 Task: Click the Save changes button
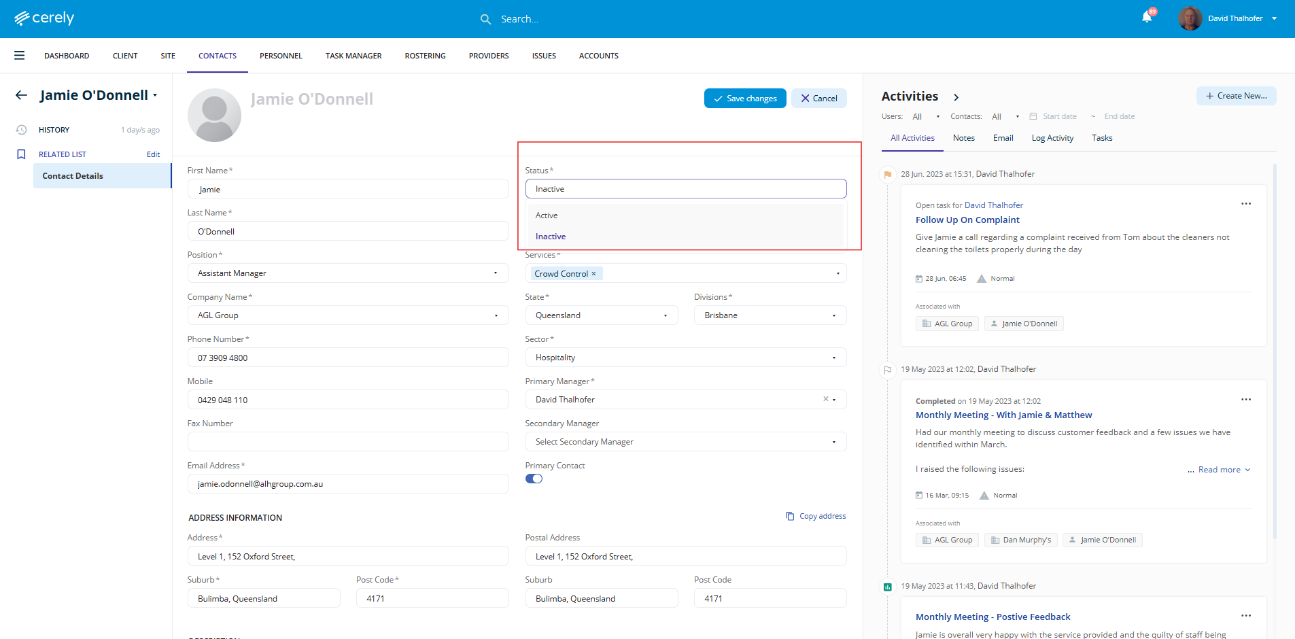pos(744,99)
